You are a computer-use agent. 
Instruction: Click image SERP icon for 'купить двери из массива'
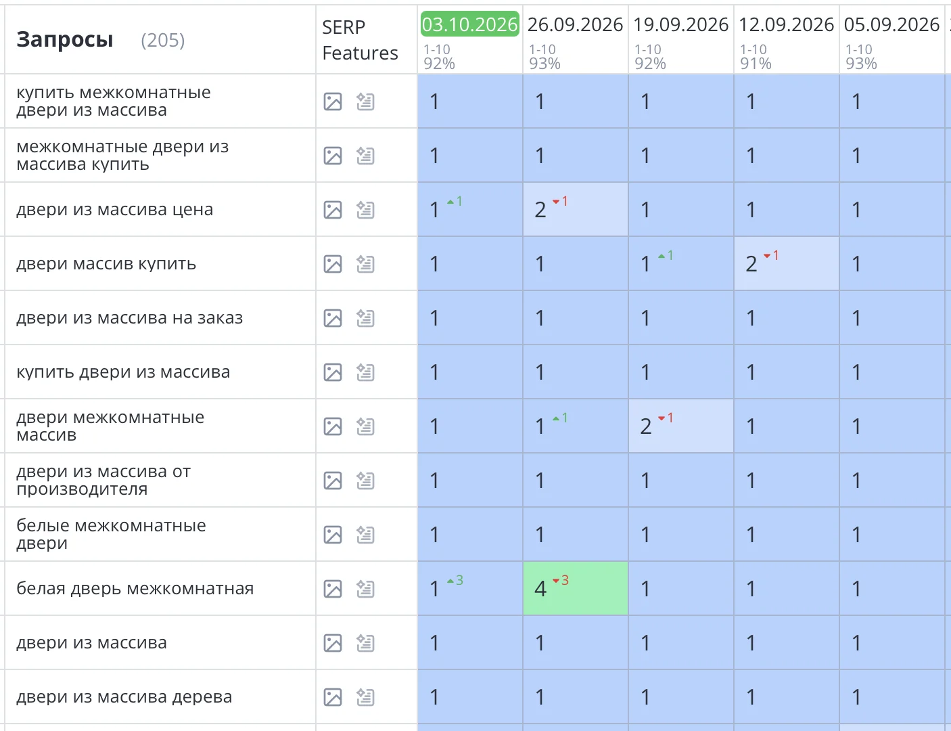click(333, 372)
